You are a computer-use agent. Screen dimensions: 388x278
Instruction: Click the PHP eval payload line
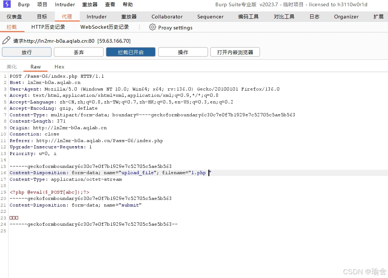[x=49, y=192]
